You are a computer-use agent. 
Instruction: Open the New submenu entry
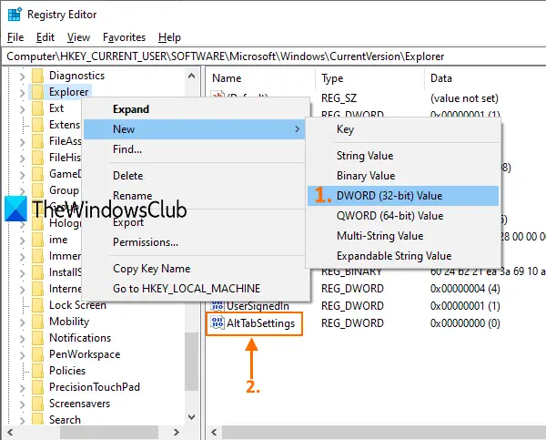pos(195,129)
